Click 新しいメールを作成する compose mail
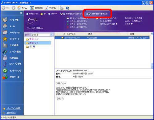154x120 pixels. point(77,18)
